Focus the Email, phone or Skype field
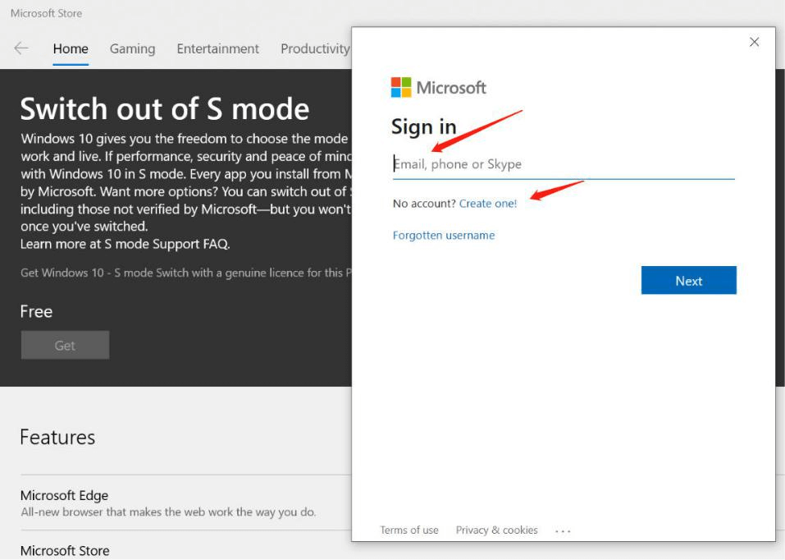Viewport: 785px width, 560px height. (x=563, y=164)
